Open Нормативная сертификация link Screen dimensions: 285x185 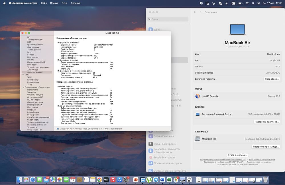[262, 160]
